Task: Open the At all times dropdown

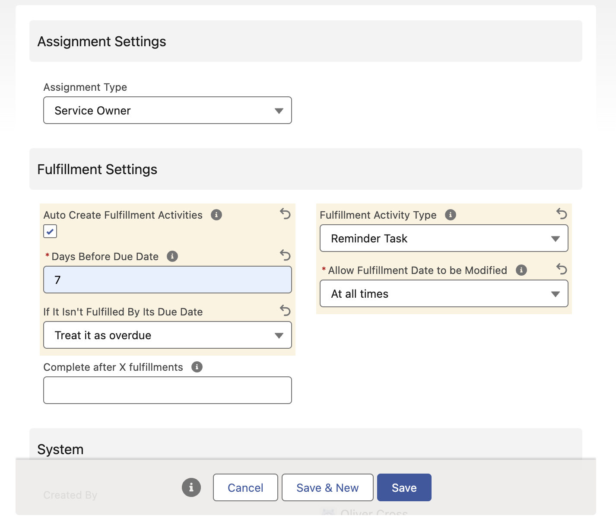Action: 444,293
